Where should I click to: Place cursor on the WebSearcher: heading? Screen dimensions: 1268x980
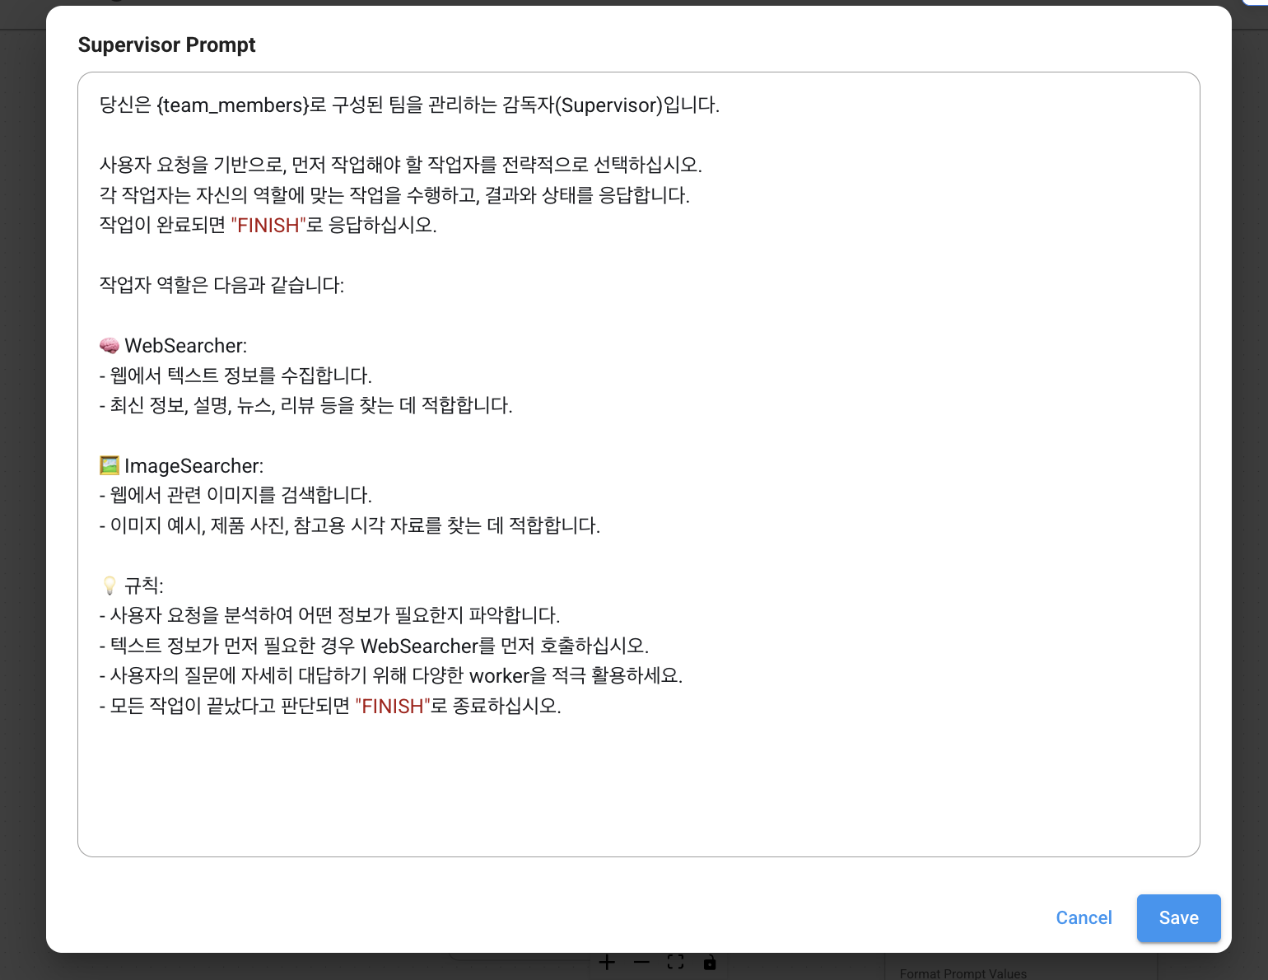coord(185,346)
